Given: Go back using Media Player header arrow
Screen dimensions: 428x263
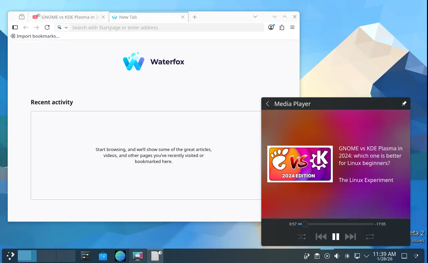Looking at the screenshot, I should (268, 104).
